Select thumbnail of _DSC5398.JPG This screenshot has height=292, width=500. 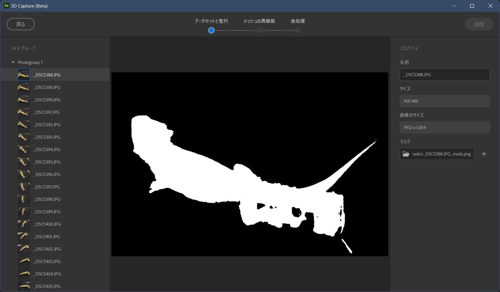point(24,199)
